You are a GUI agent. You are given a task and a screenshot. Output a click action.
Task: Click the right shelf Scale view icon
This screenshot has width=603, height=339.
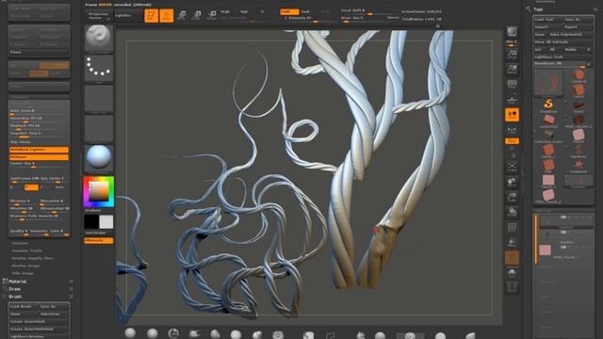coord(512,197)
